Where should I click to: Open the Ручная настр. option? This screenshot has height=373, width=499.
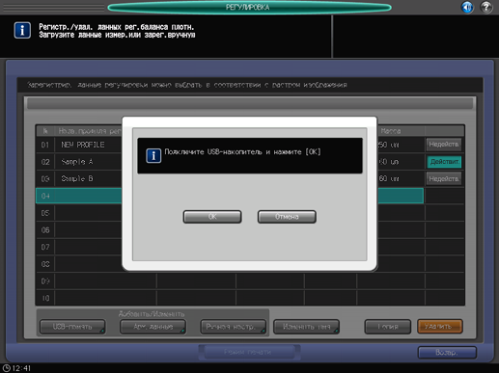[x=234, y=327]
